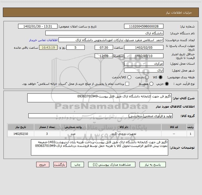Click the delivery province field مرکزی
202x195 pixels.
[x=144, y=63]
